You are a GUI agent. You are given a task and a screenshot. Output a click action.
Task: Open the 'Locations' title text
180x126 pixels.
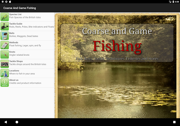point(14,71)
